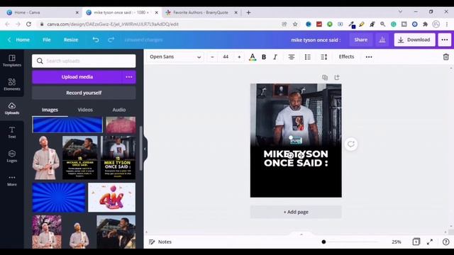Open the grid view page icon
Image resolution: width=454 pixels, height=255 pixels.
coord(416,242)
